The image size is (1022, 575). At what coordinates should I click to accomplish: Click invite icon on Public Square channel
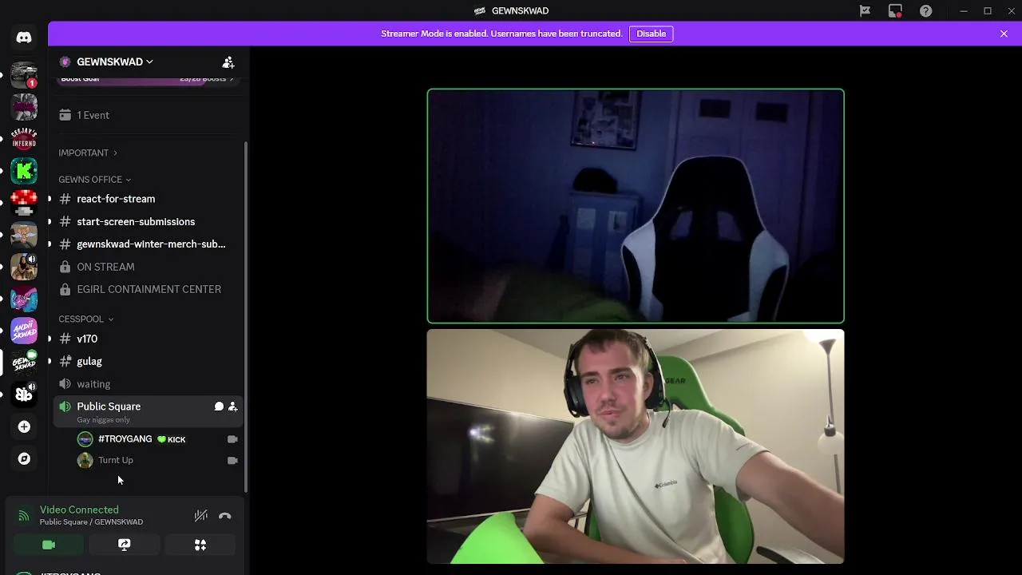click(232, 406)
